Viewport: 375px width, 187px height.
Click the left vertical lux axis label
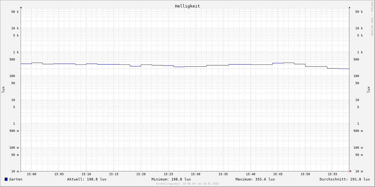tap(3, 89)
